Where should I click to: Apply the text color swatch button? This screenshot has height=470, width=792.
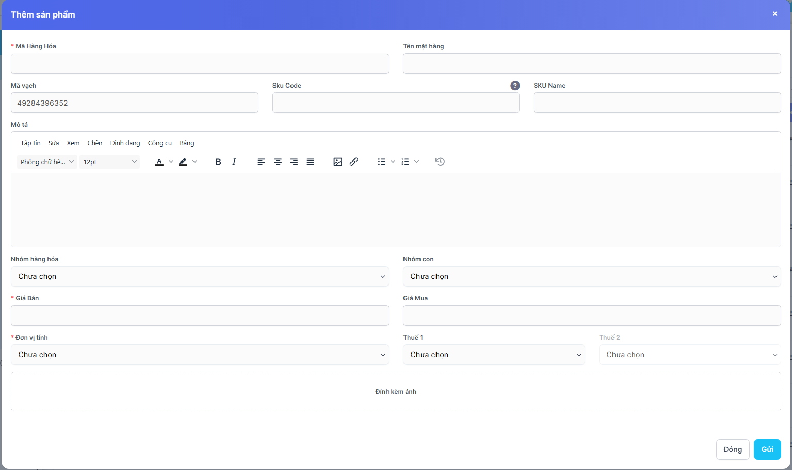click(159, 162)
